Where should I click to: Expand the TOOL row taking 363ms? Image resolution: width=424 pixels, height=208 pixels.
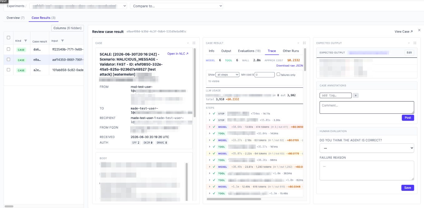coord(210,173)
